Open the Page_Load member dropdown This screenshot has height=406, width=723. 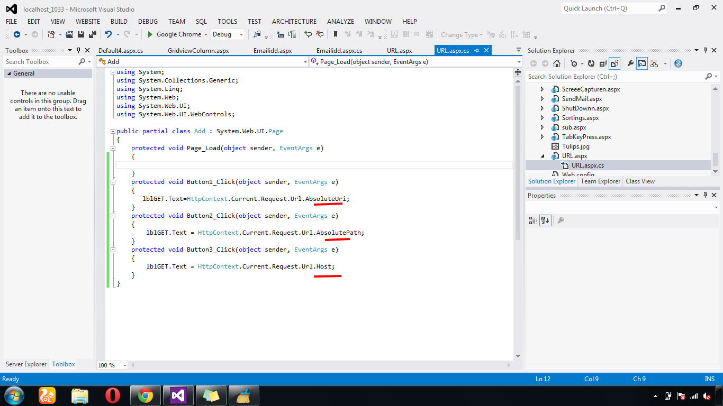518,62
